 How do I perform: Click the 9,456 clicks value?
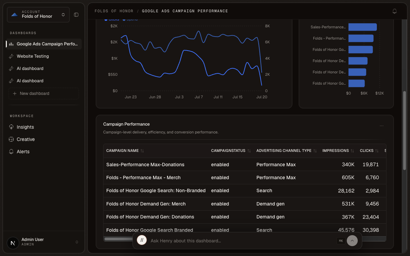pos(372,204)
